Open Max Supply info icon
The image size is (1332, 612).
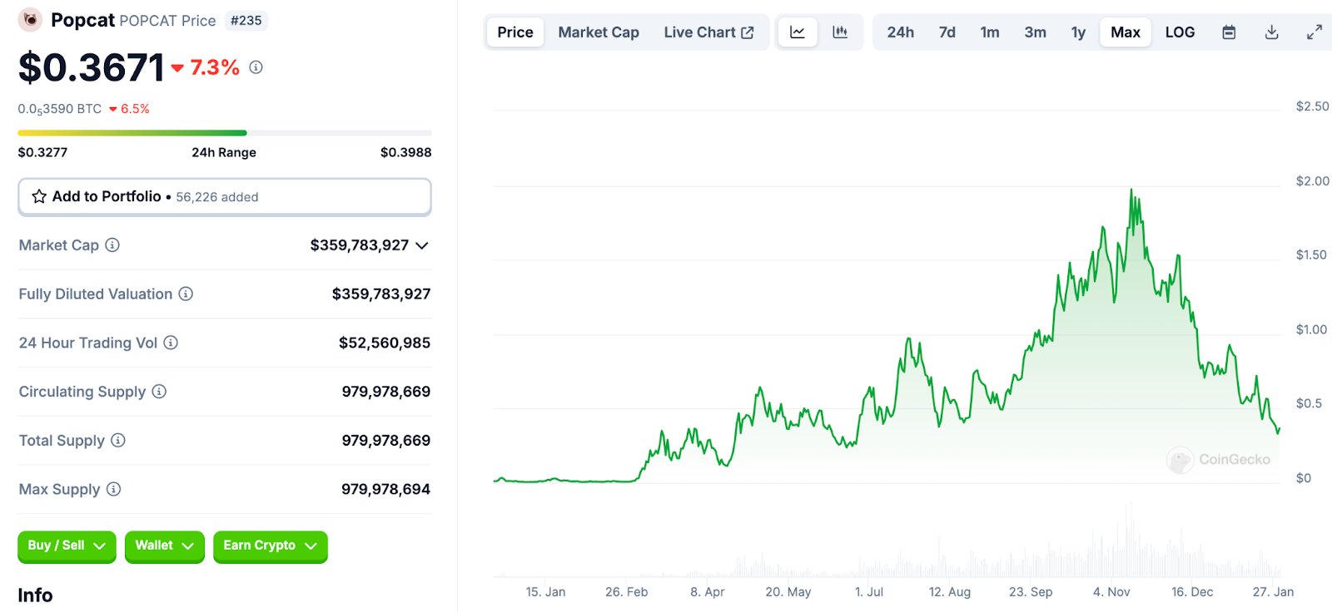[x=113, y=489]
